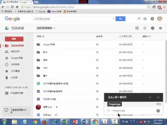This screenshot has height=125, width=167.
Task: Open Word from the taskbar
Action: coord(85,122)
